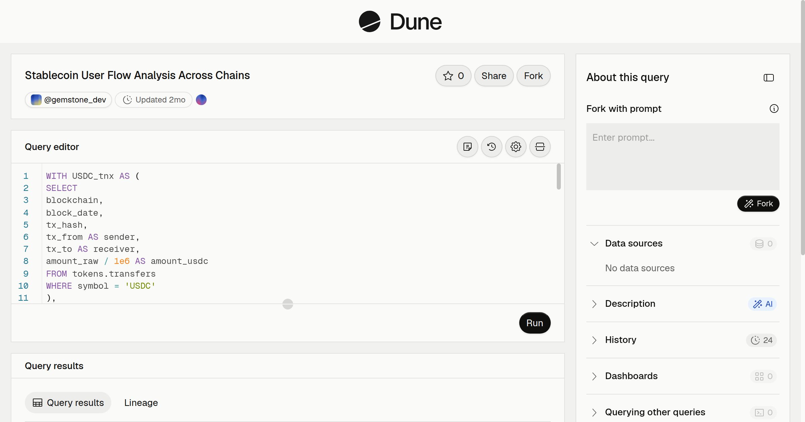
Task: Click code line 1 'WITH USDC_tnx AS ('
Action: [93, 176]
